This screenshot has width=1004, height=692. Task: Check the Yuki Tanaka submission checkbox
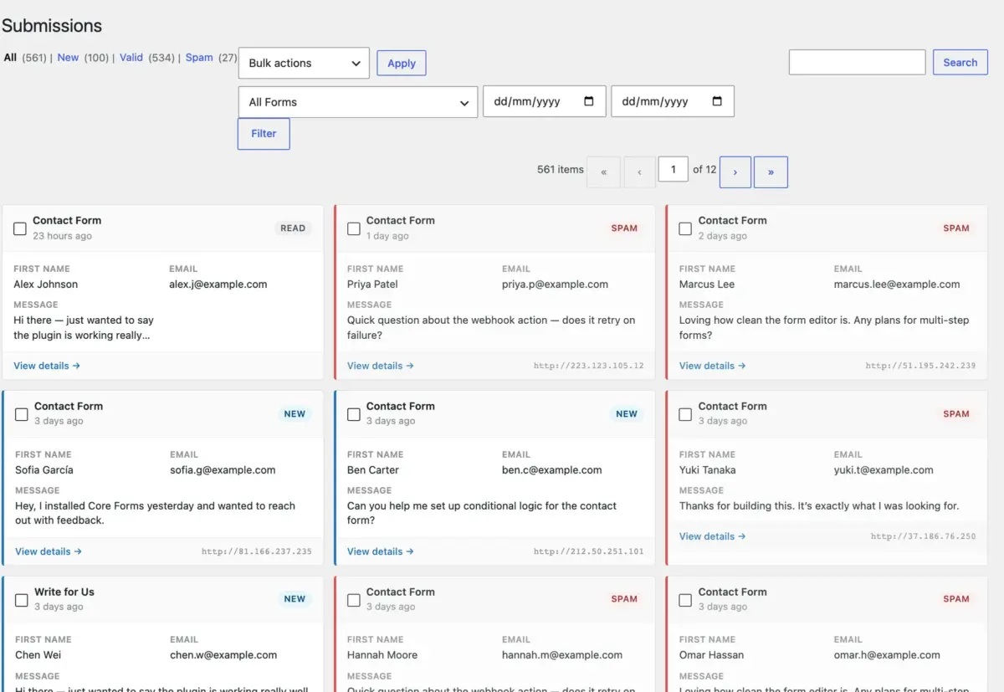[x=685, y=414]
